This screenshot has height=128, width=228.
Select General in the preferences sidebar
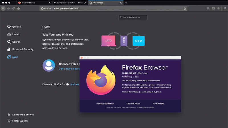17,27
